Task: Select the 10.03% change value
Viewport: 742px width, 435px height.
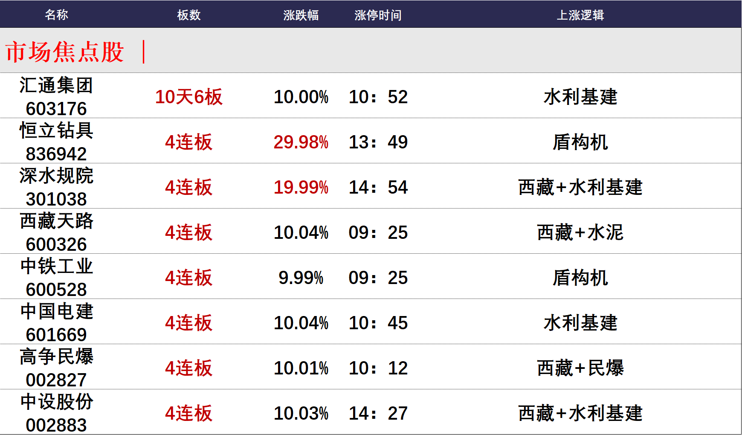Action: (301, 413)
